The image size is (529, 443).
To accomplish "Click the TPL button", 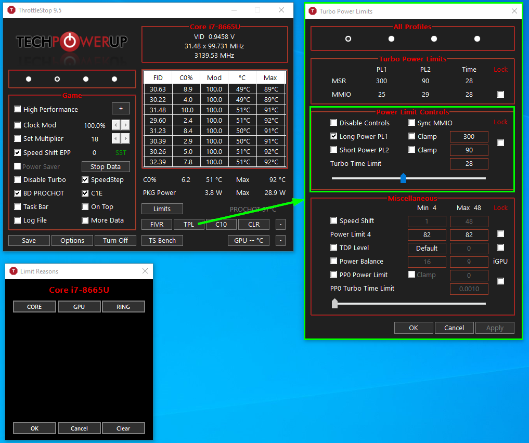I will tap(189, 224).
